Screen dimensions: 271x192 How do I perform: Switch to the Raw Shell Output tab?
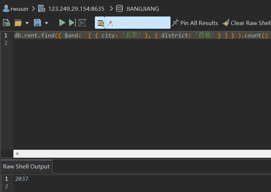27,167
